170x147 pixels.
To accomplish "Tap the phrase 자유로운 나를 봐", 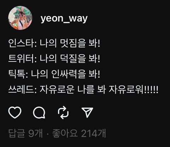I will pos(73,89).
